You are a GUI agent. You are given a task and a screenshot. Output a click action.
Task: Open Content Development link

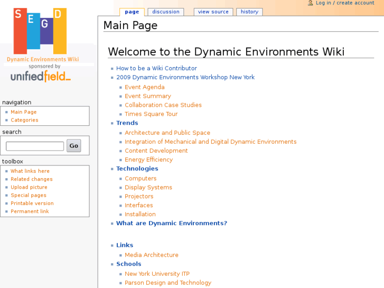(x=156, y=151)
